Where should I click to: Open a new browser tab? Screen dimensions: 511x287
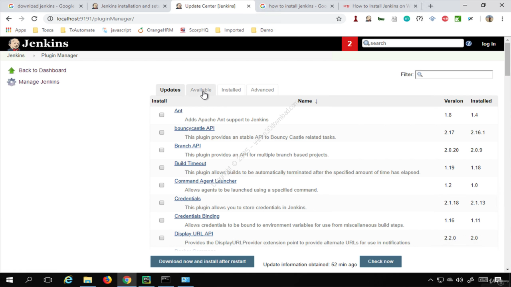[x=431, y=6]
